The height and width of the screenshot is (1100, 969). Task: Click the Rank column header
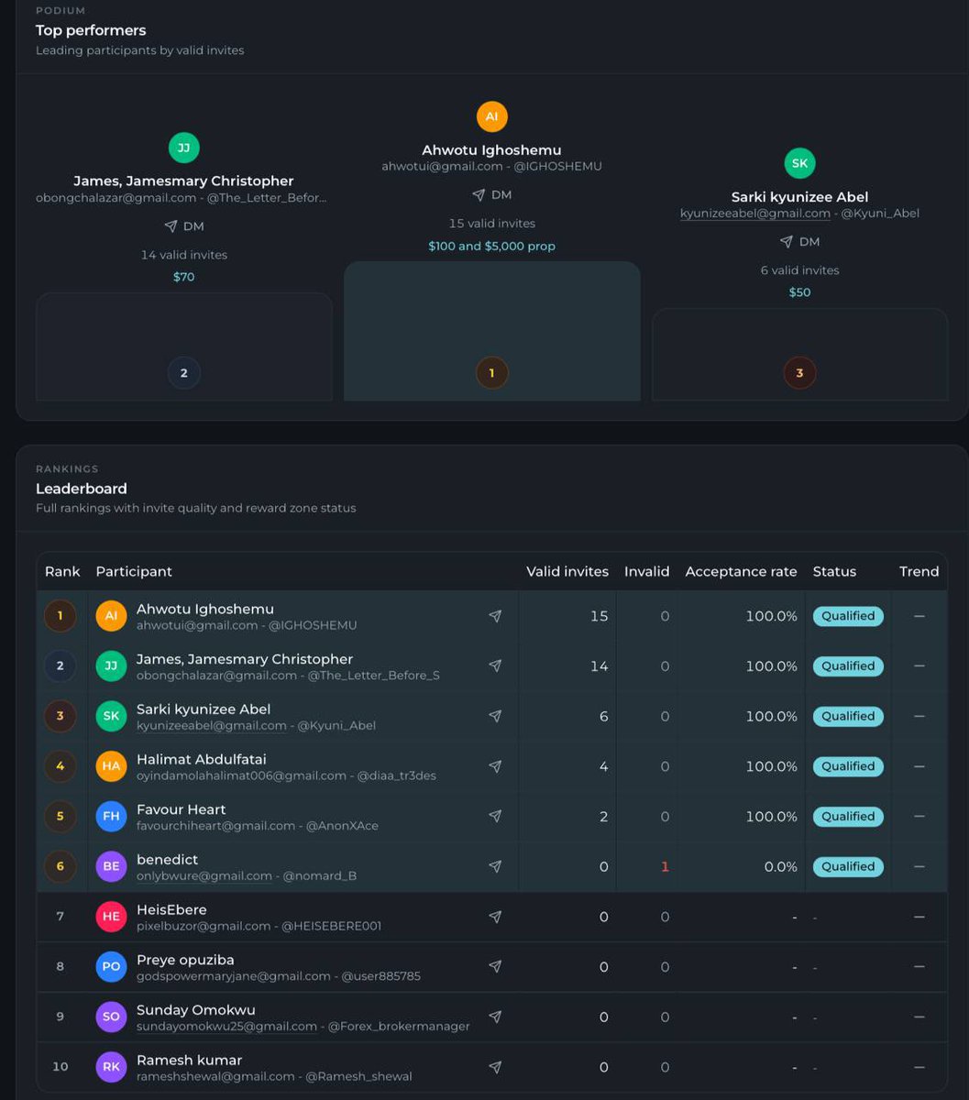(x=62, y=571)
